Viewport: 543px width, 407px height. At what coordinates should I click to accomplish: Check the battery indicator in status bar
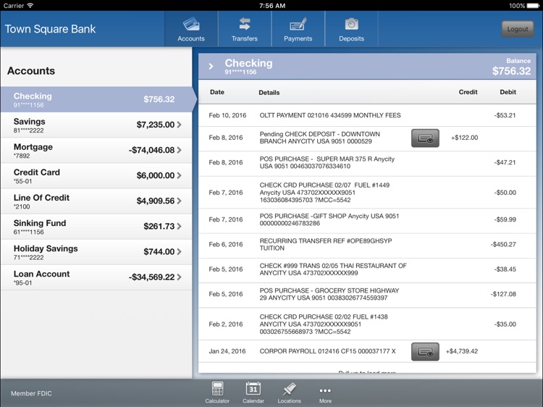point(533,6)
